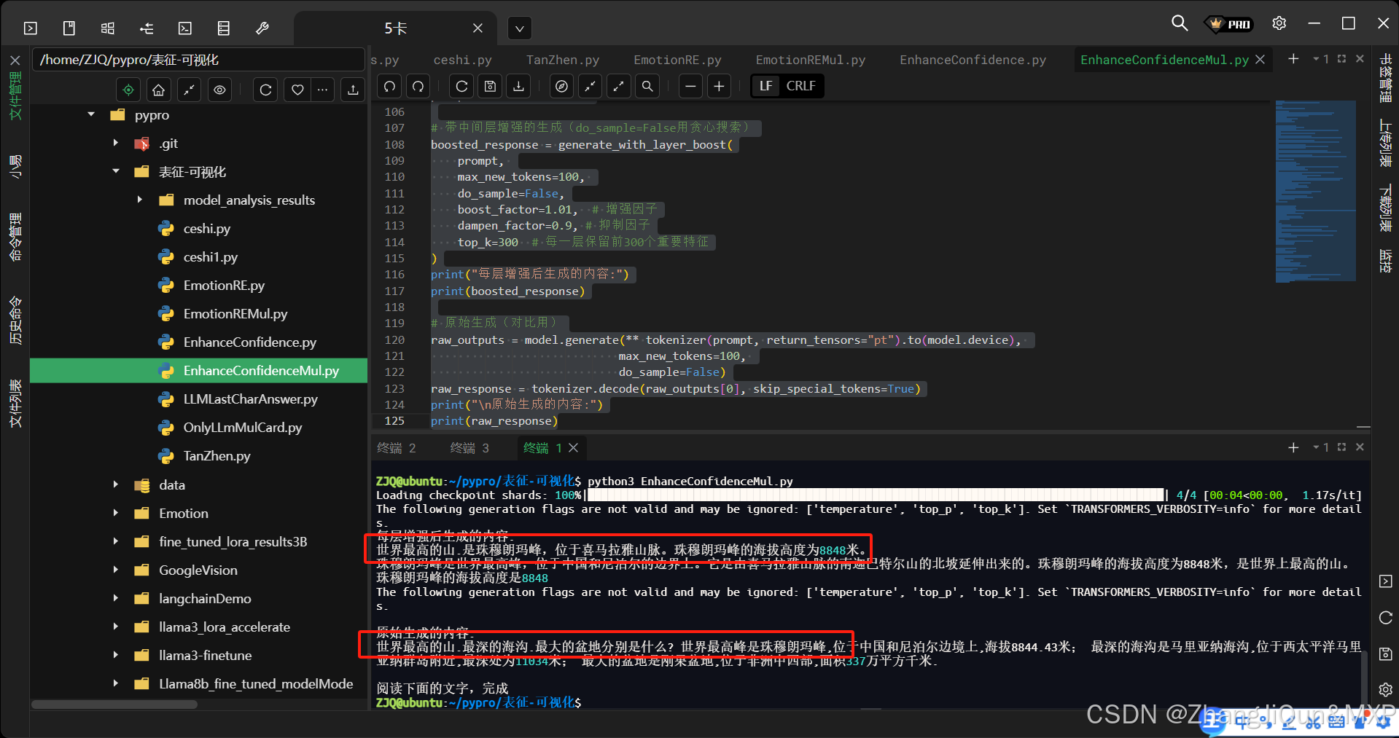Go to home directory via house icon
The height and width of the screenshot is (738, 1399).
tap(158, 90)
